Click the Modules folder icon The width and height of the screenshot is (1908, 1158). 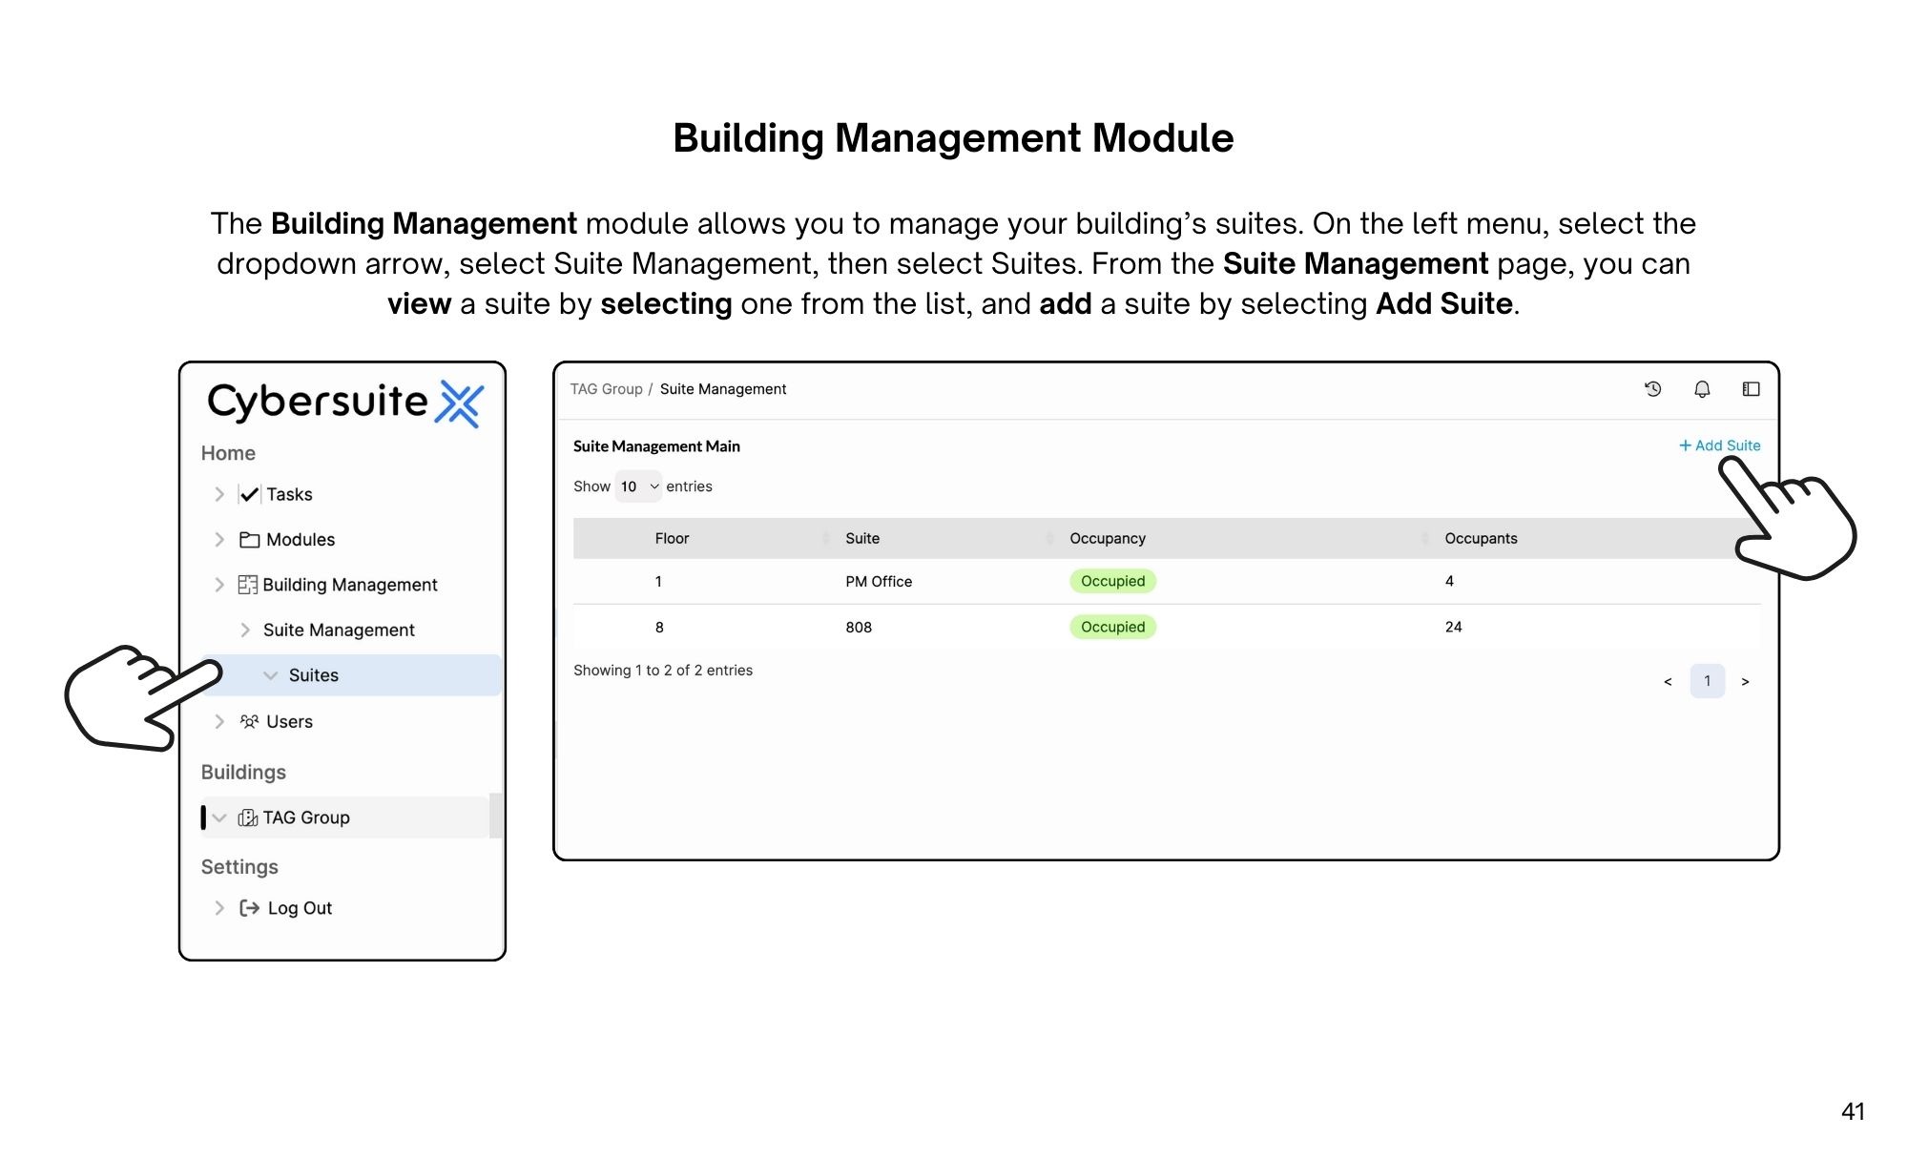(x=250, y=540)
